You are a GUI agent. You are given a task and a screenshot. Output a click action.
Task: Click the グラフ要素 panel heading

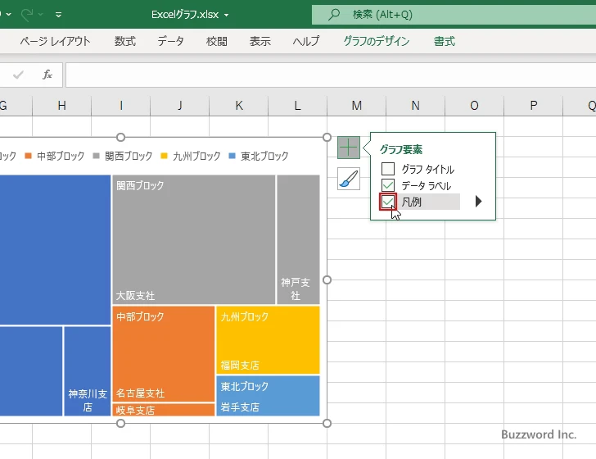(x=401, y=149)
